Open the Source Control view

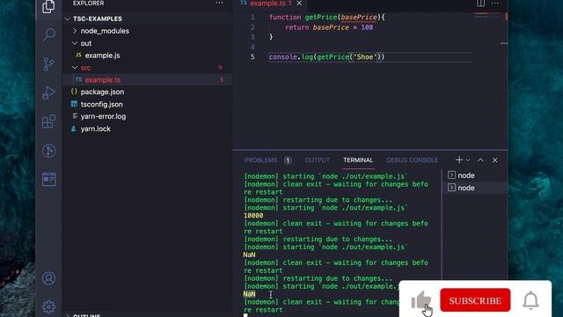(48, 64)
